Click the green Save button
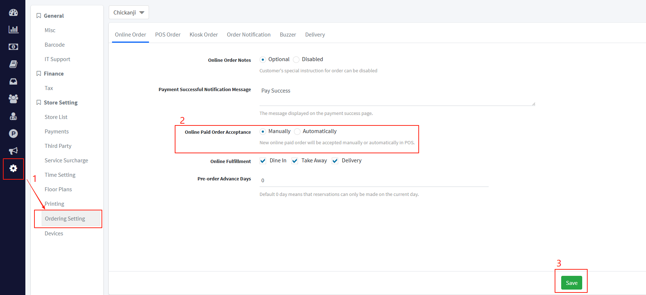Viewport: 646px width, 295px height. point(572,283)
